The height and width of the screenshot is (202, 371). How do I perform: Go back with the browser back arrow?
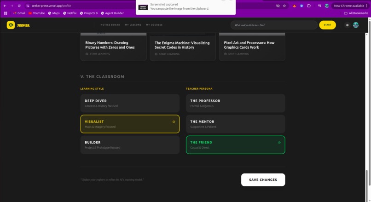coord(5,6)
